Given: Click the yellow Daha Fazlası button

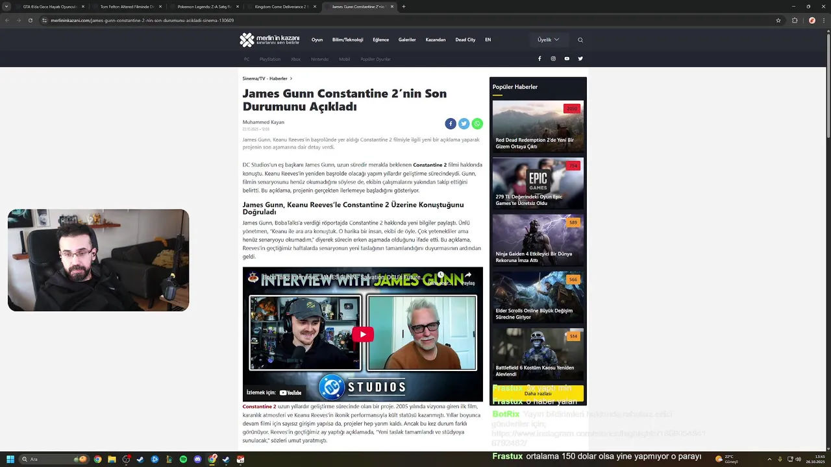Looking at the screenshot, I should coord(538,393).
